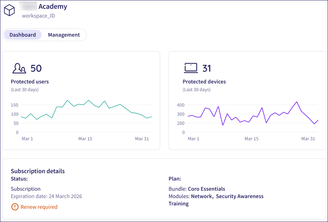The image size is (328, 222).
Task: Click the Mar 1 label on users chart
Action: 27,139
